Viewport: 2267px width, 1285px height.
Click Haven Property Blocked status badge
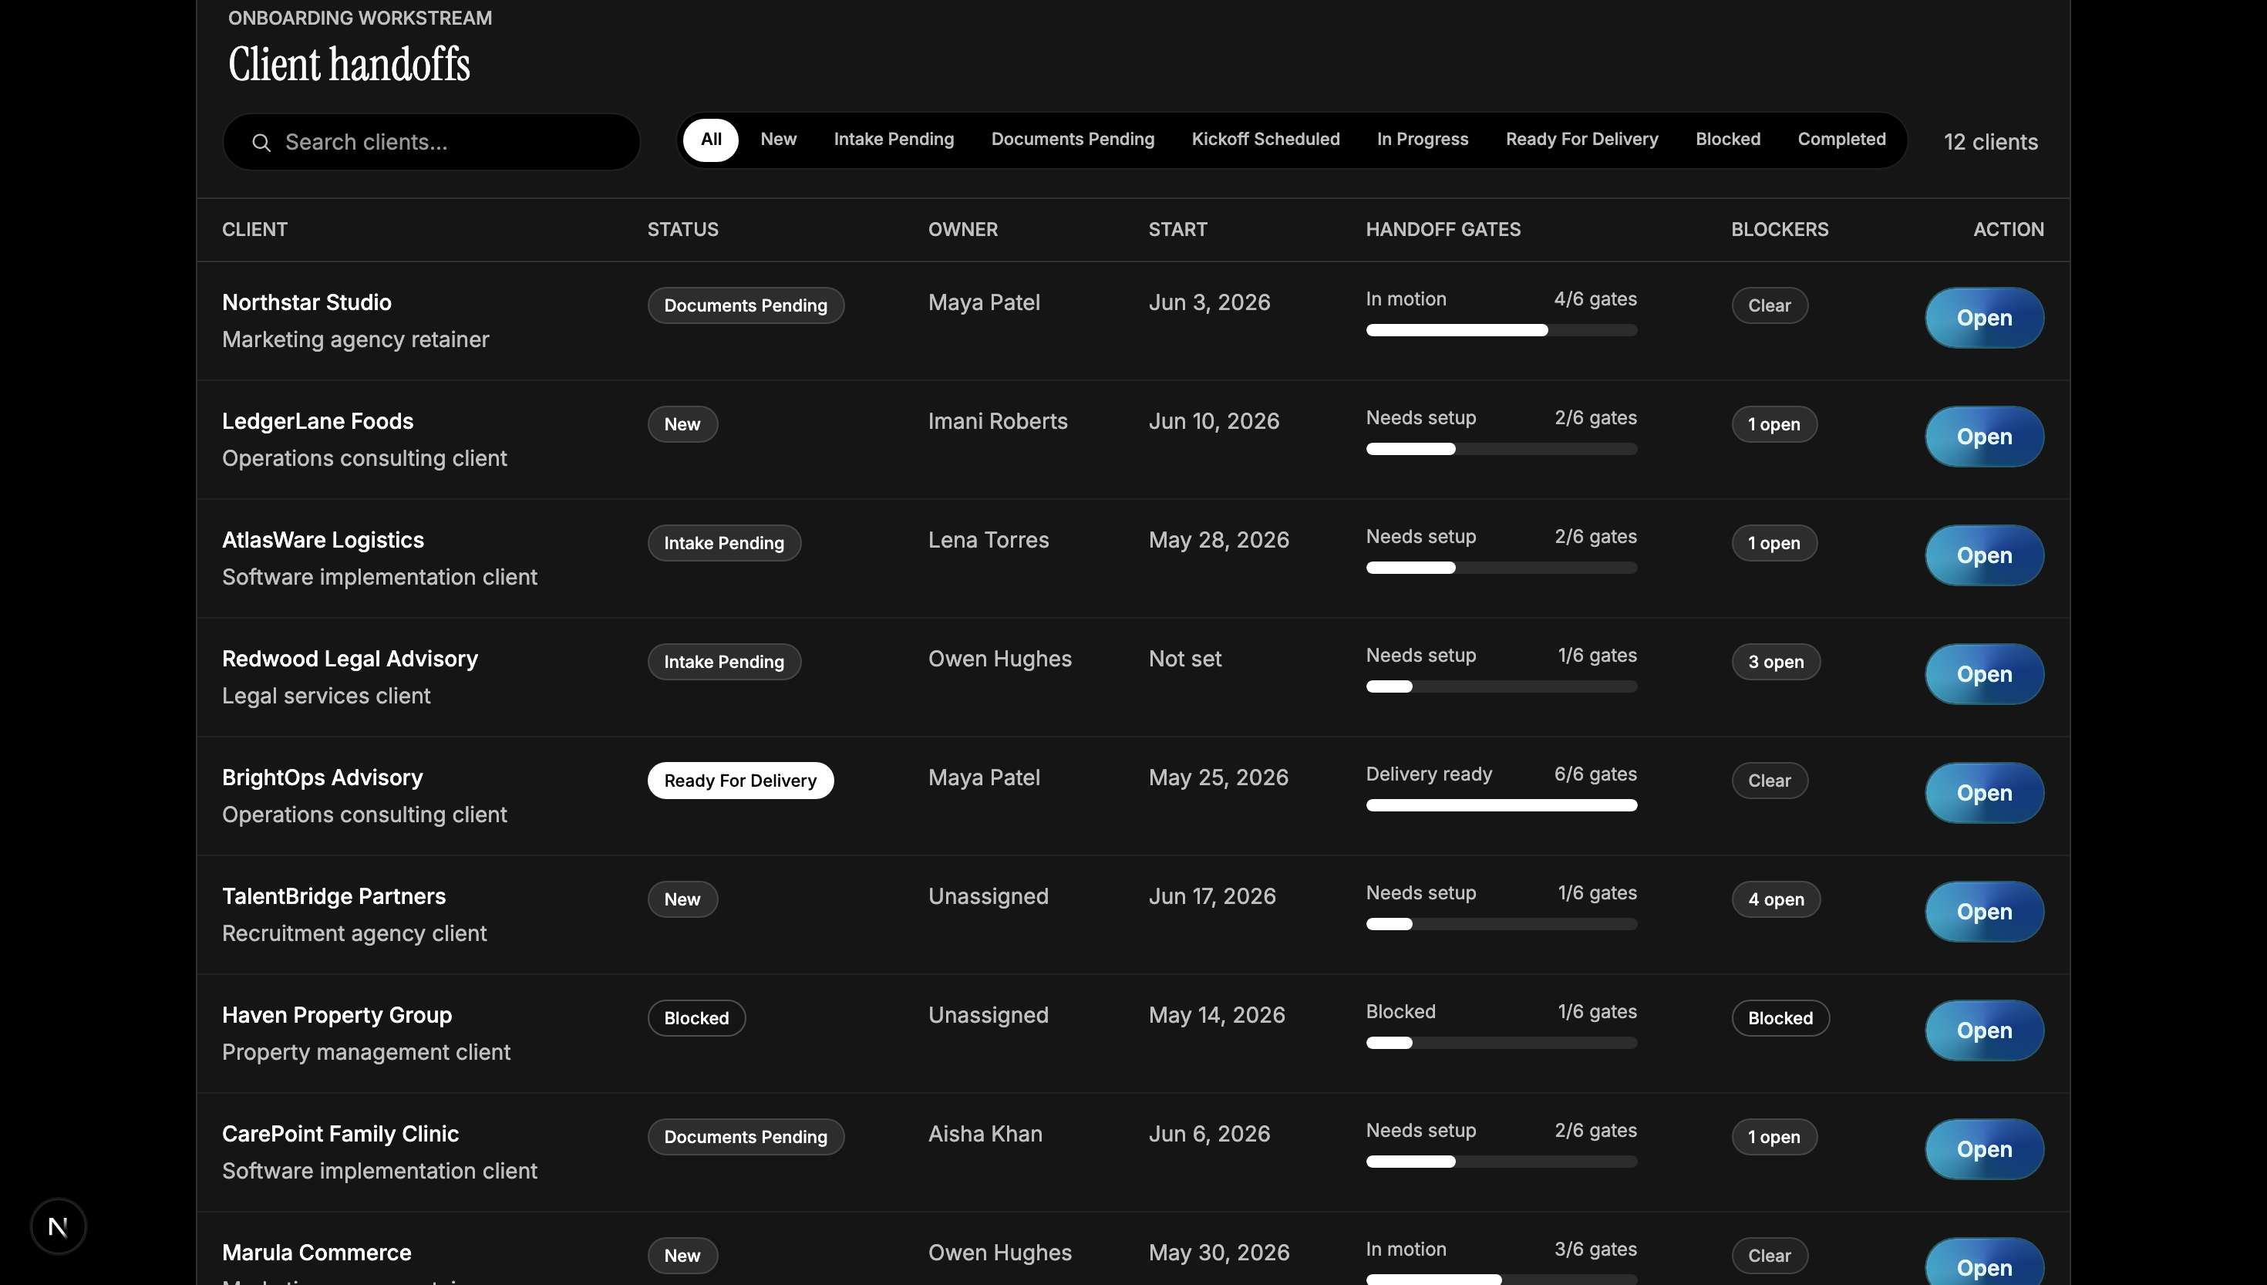[696, 1018]
